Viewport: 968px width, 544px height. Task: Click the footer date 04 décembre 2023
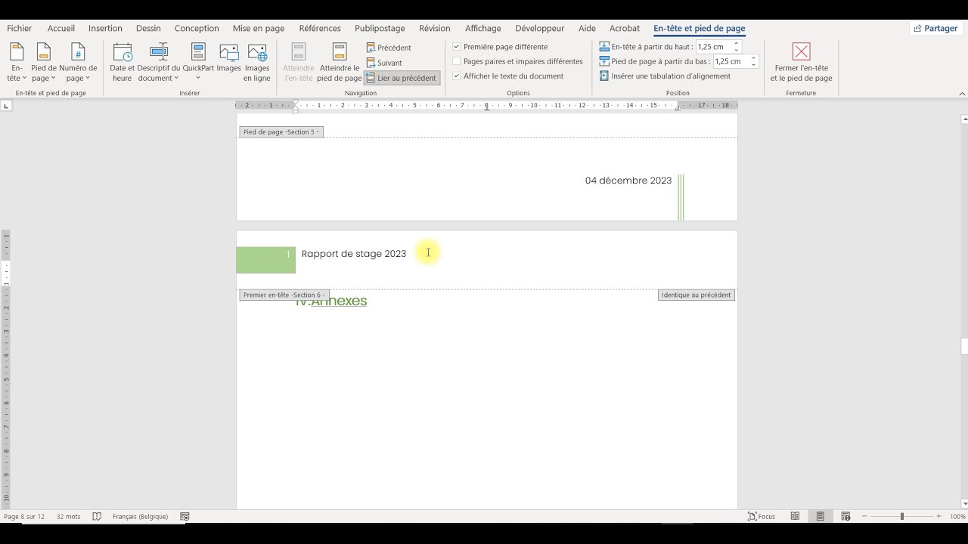pyautogui.click(x=628, y=181)
